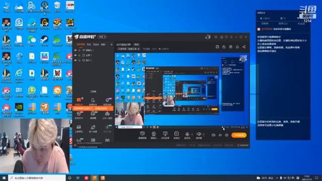
Task: Click the edit button beside room title
Action: tap(136, 44)
